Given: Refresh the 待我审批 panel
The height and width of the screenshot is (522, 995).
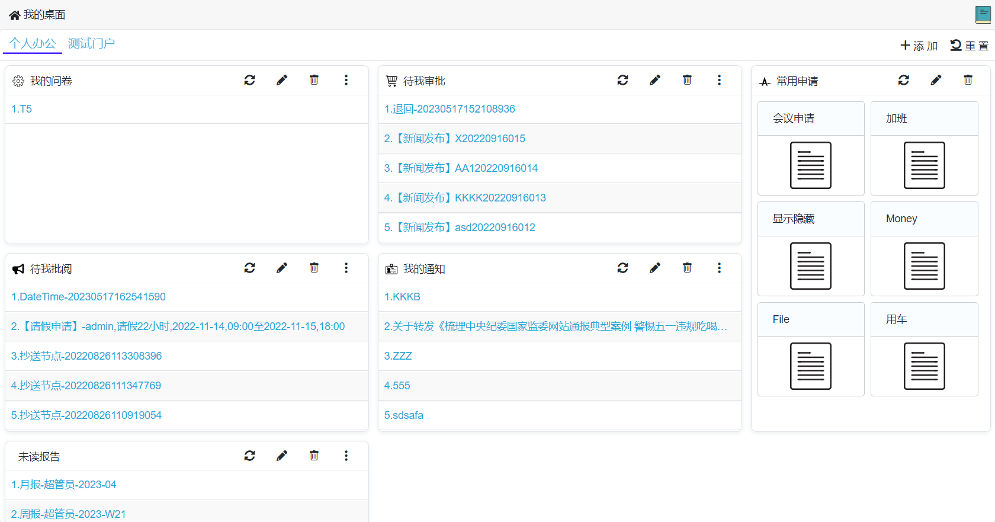Looking at the screenshot, I should 622,80.
